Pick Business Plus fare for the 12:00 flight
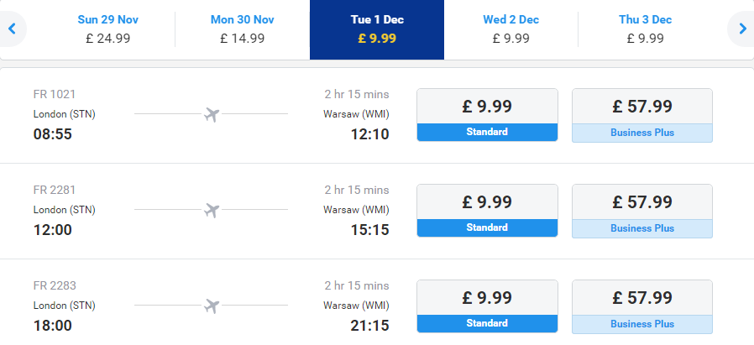The width and height of the screenshot is (754, 345). (x=642, y=211)
